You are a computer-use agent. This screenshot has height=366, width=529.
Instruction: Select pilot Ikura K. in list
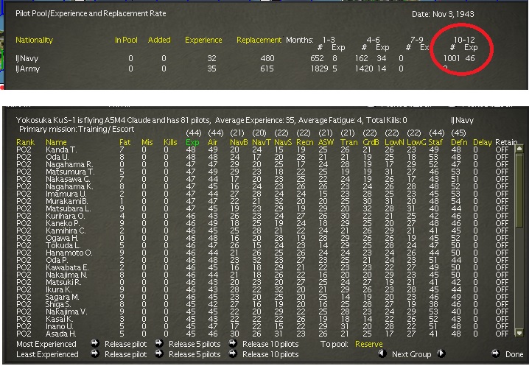58,289
